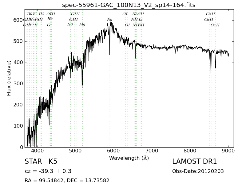Click the y-axis tick label 300
The width and height of the screenshot is (246, 184).
click(18, 84)
